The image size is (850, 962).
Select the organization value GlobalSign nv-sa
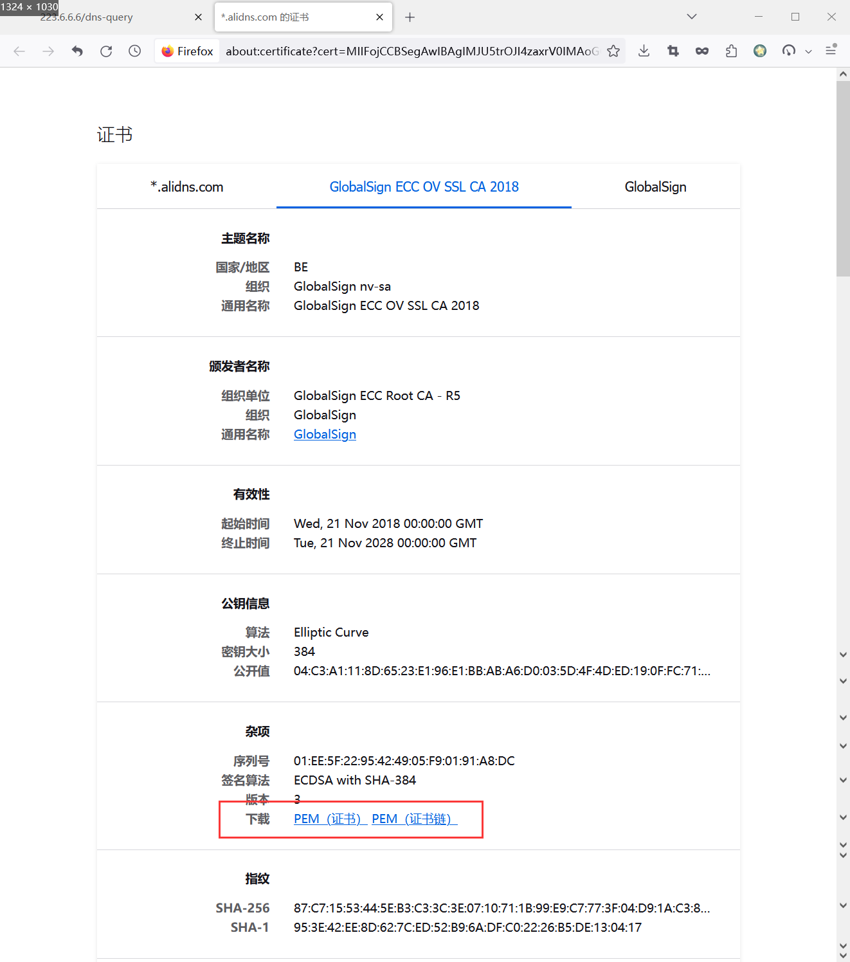342,287
